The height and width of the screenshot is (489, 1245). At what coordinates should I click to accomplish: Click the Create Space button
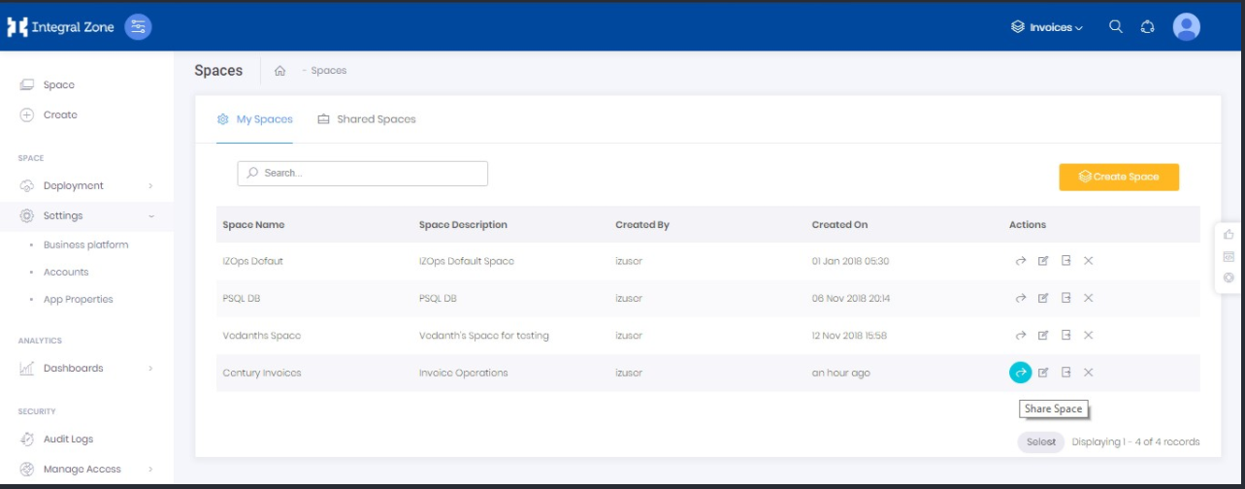tap(1119, 177)
